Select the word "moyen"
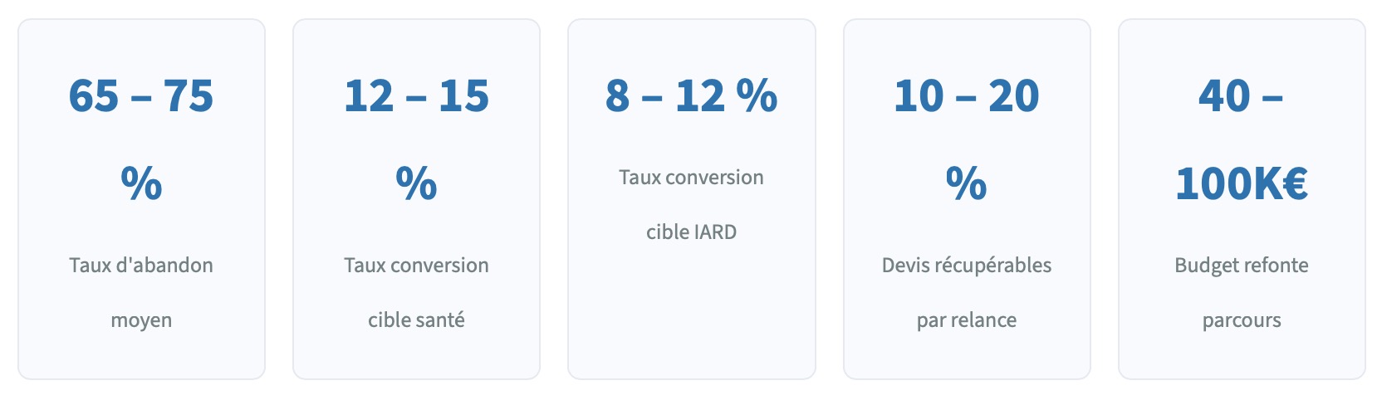The height and width of the screenshot is (400, 1382). tap(141, 320)
